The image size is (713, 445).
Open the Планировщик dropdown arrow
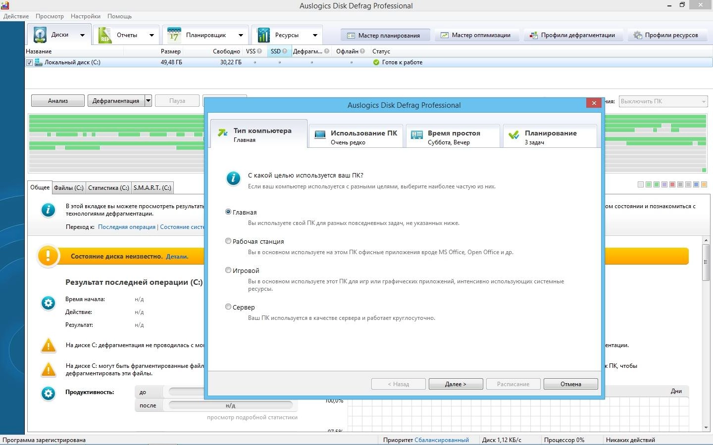(241, 35)
